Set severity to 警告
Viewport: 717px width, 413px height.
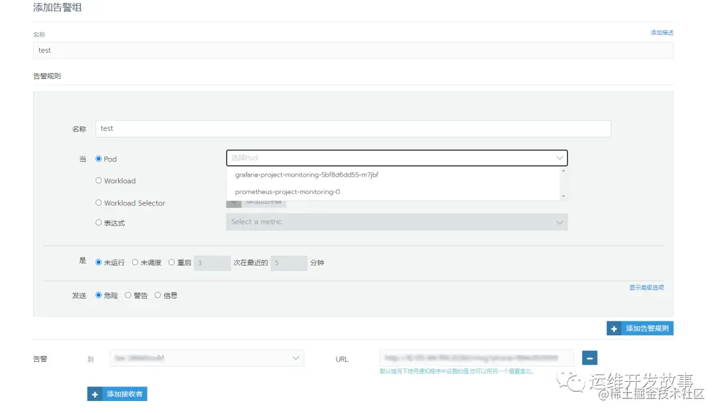coord(128,295)
